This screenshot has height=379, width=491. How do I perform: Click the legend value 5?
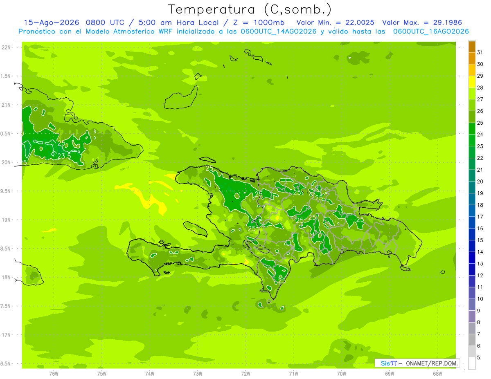479,357
